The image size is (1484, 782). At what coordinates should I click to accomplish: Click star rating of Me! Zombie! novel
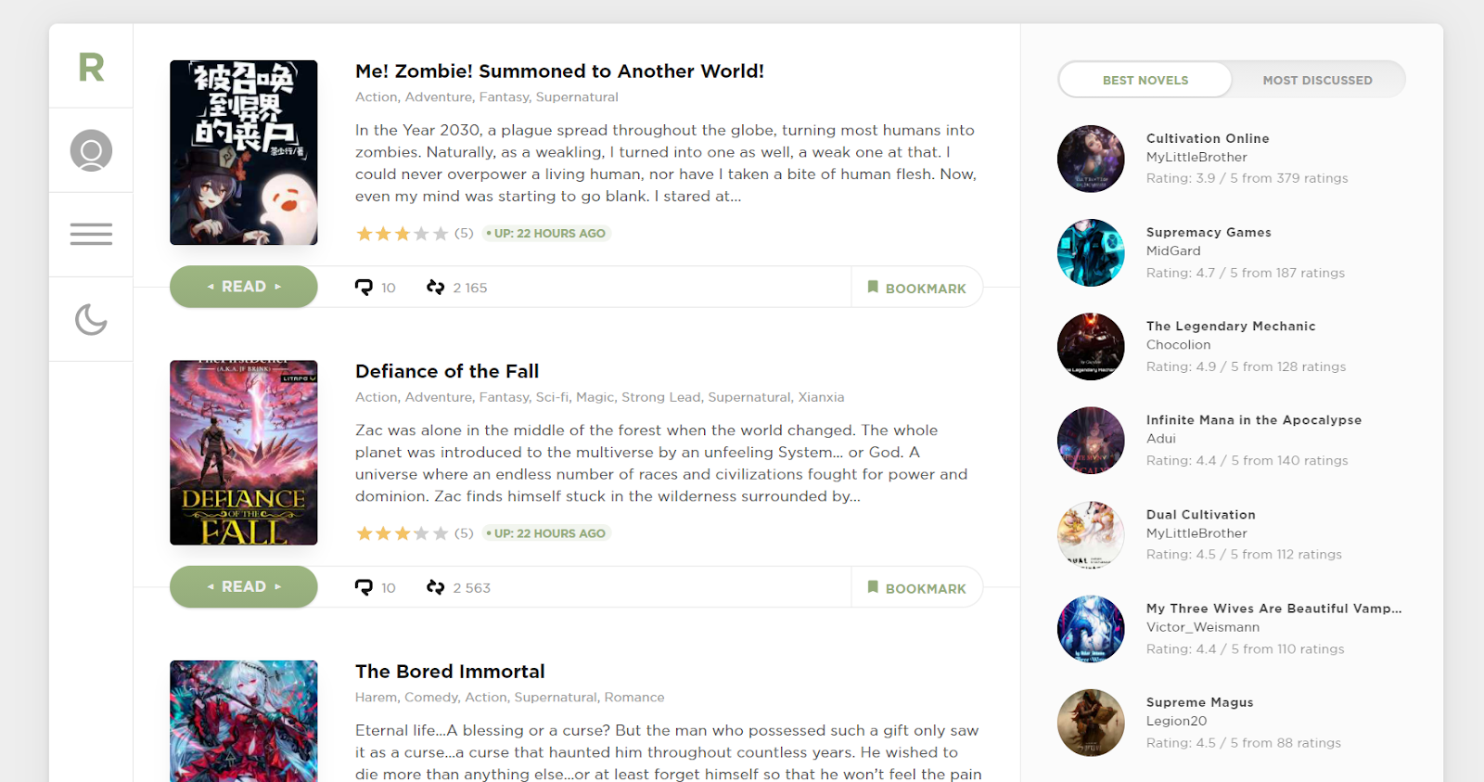(402, 234)
